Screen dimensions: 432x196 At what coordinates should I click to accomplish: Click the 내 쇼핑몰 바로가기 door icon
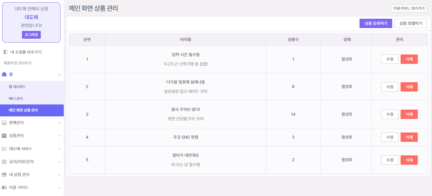tap(5, 52)
